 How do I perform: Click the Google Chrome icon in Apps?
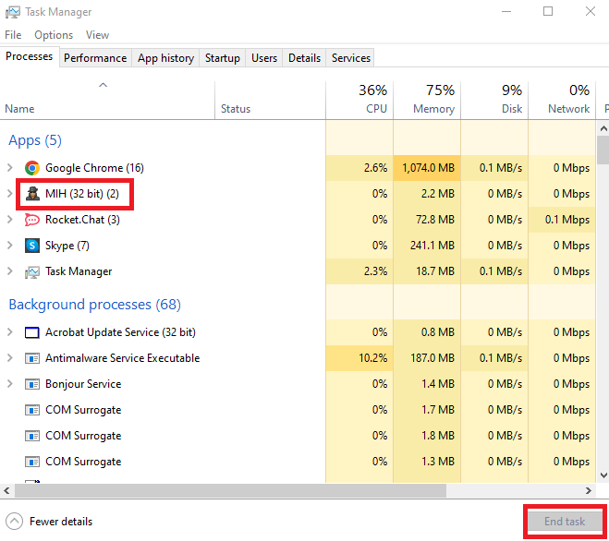(x=32, y=168)
